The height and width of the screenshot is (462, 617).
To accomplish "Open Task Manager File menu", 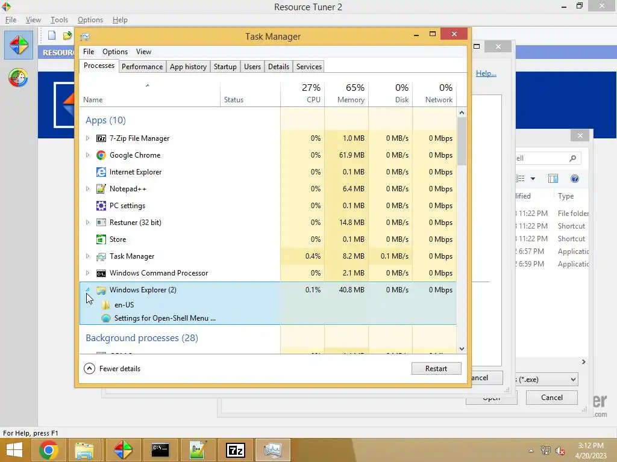I will click(89, 52).
